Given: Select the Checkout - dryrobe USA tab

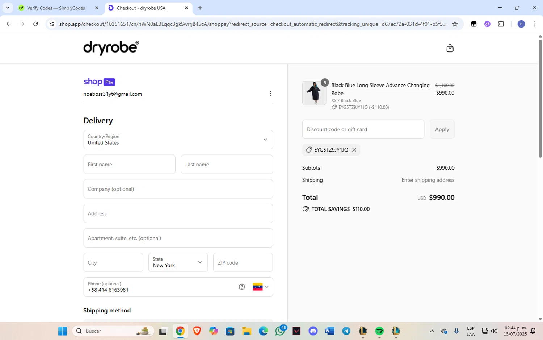Looking at the screenshot, I should click(x=148, y=8).
